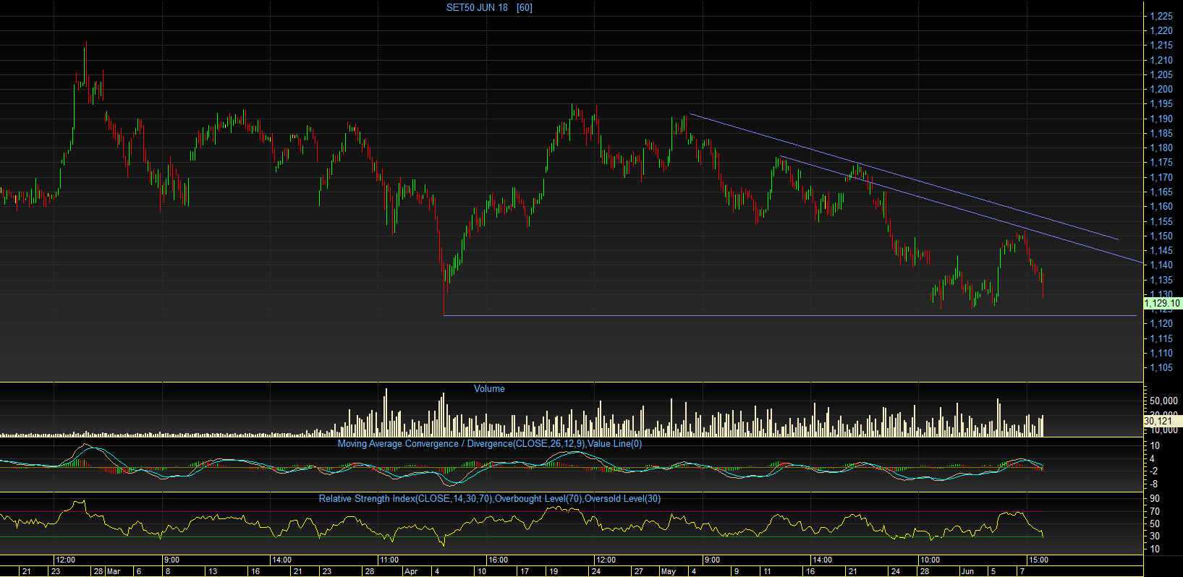Select price axis label "1,180"
This screenshot has height=577, width=1183.
click(x=1161, y=148)
